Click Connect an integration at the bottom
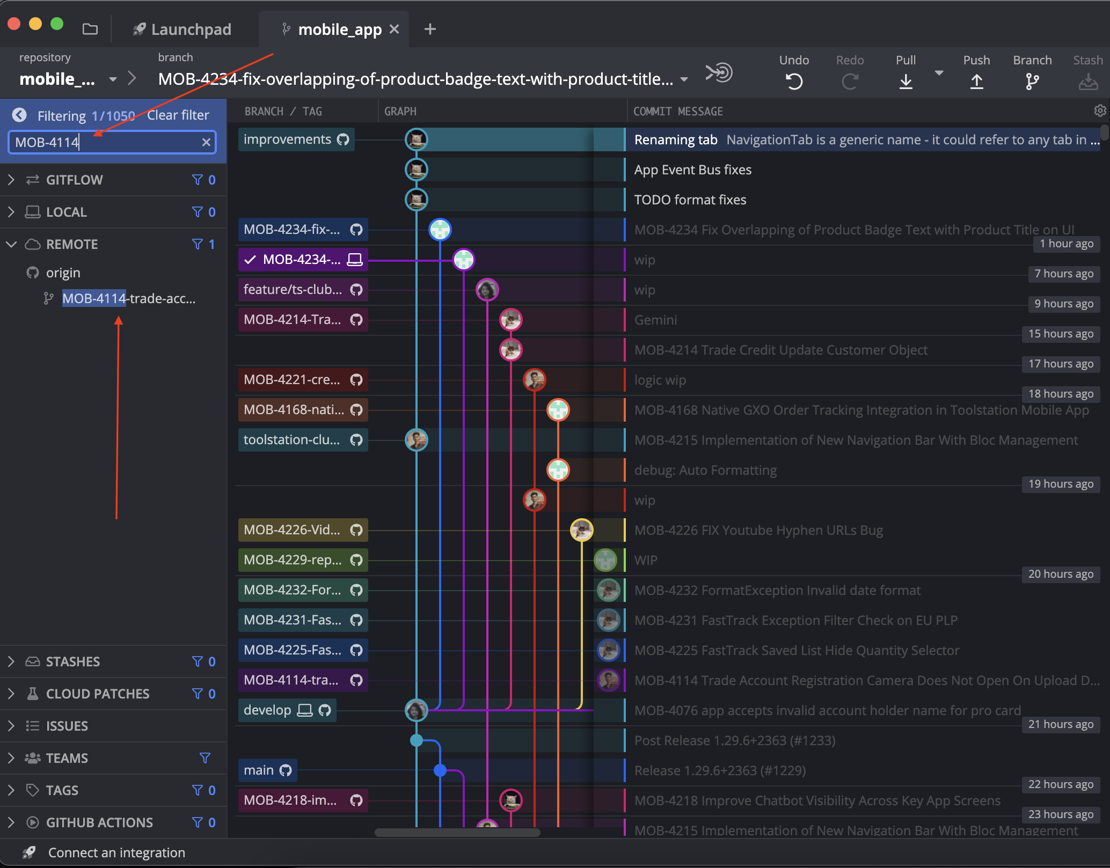This screenshot has height=868, width=1110. pyautogui.click(x=116, y=852)
